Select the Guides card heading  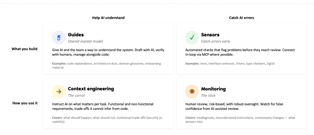[x=76, y=35]
